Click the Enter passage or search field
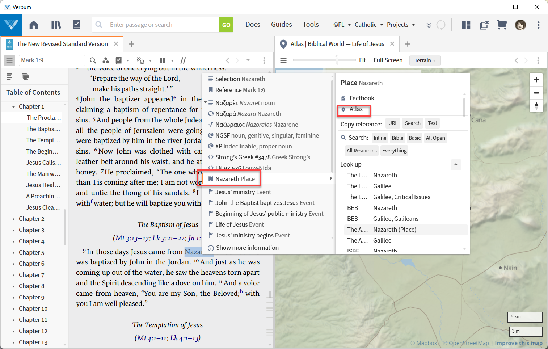 point(163,25)
